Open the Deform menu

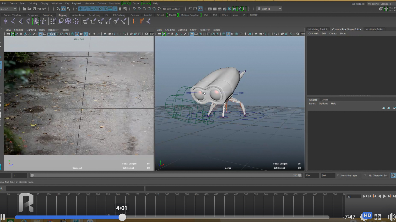(101, 3)
